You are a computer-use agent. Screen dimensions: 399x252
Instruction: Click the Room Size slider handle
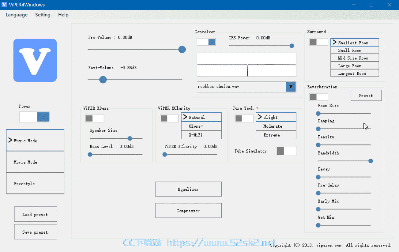(x=318, y=113)
